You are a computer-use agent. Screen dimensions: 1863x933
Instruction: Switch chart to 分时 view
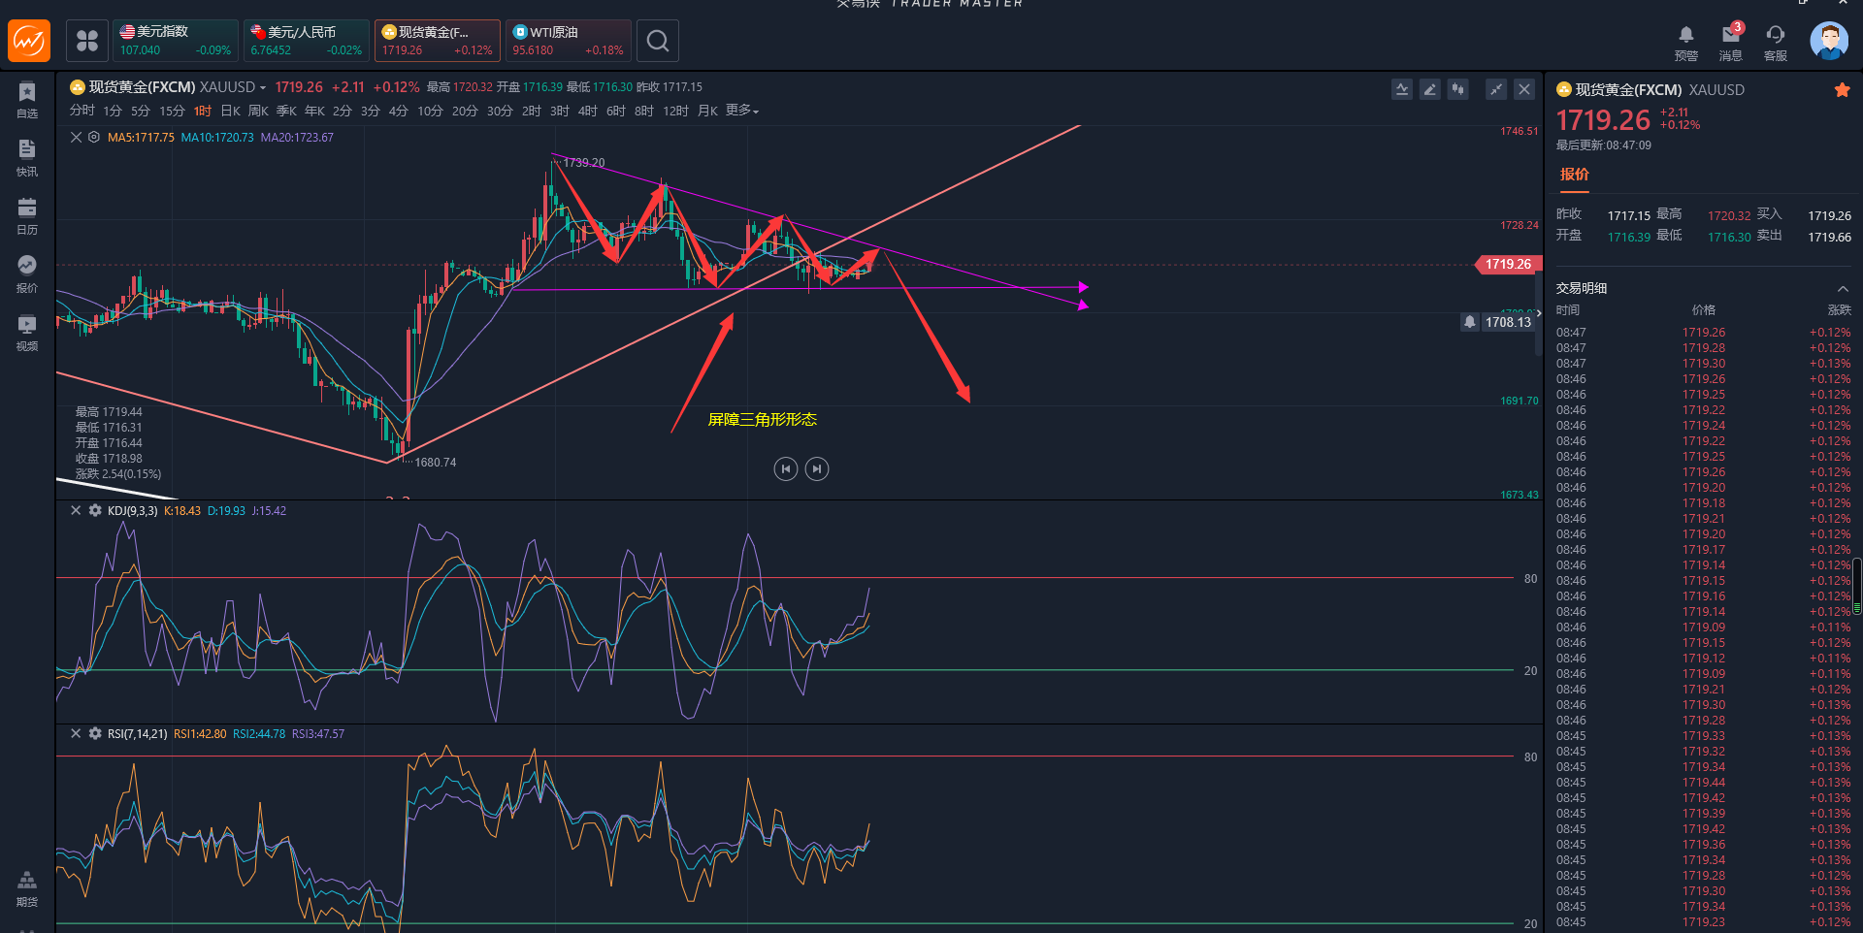(82, 111)
